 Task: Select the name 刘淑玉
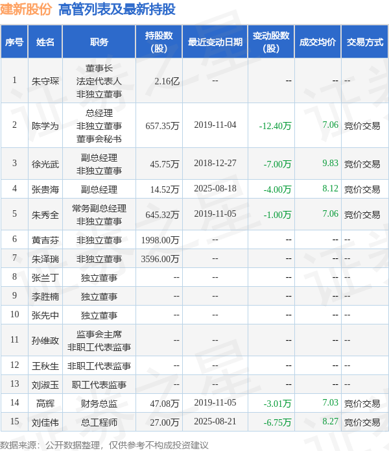point(45,385)
